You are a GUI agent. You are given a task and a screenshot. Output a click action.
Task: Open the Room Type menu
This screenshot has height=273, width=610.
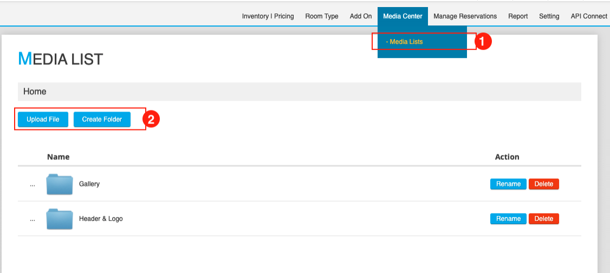point(322,16)
